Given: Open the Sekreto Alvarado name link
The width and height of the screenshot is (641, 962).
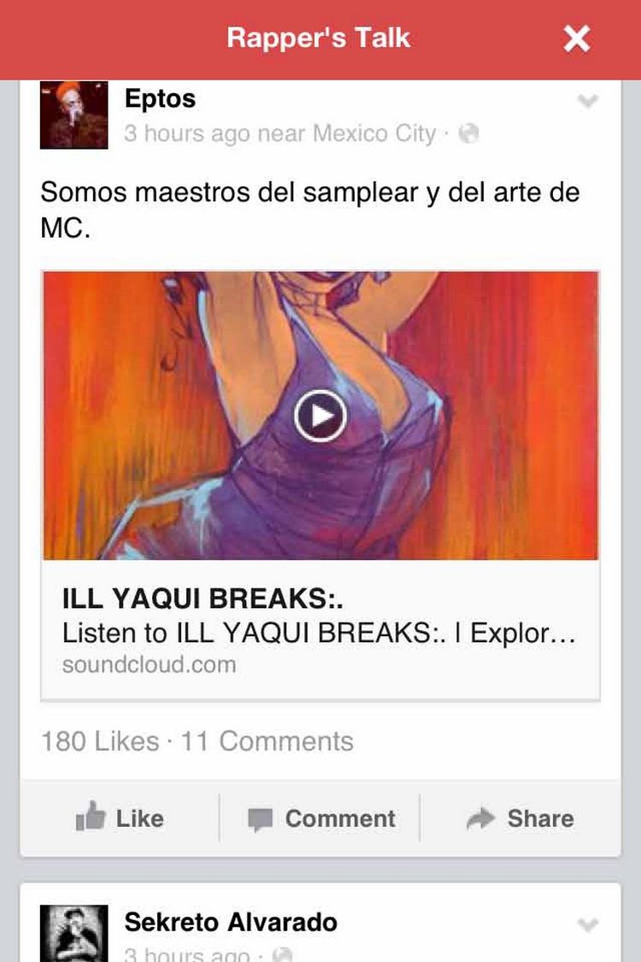Looking at the screenshot, I should click(x=231, y=922).
